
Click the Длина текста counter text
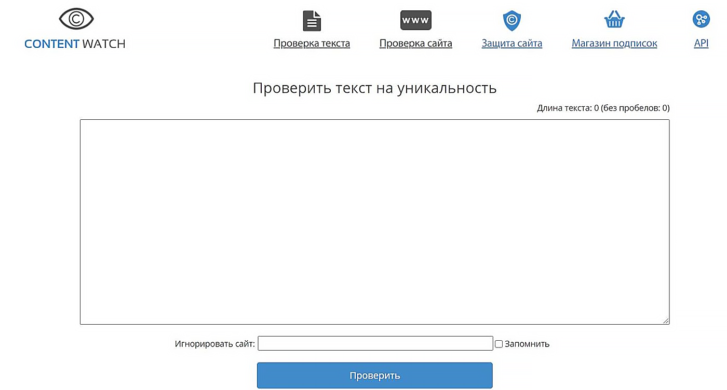click(603, 108)
